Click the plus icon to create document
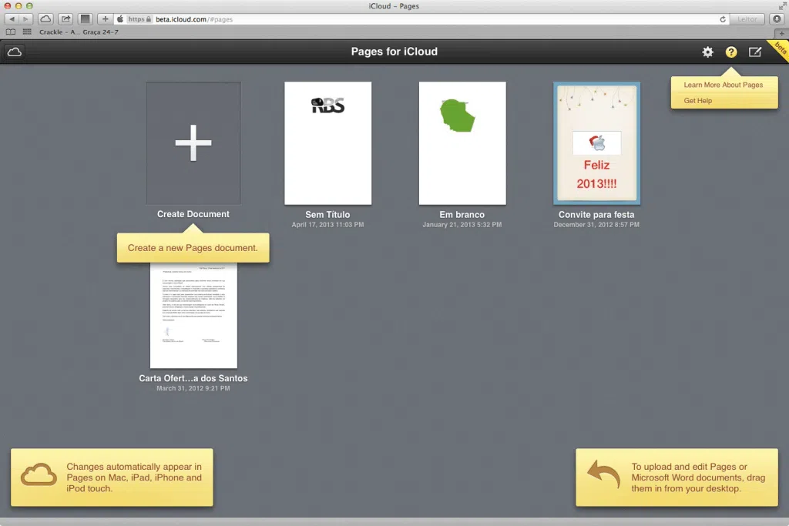 193,144
